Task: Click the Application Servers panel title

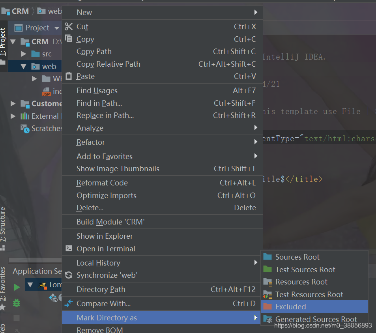Action: coord(37,271)
